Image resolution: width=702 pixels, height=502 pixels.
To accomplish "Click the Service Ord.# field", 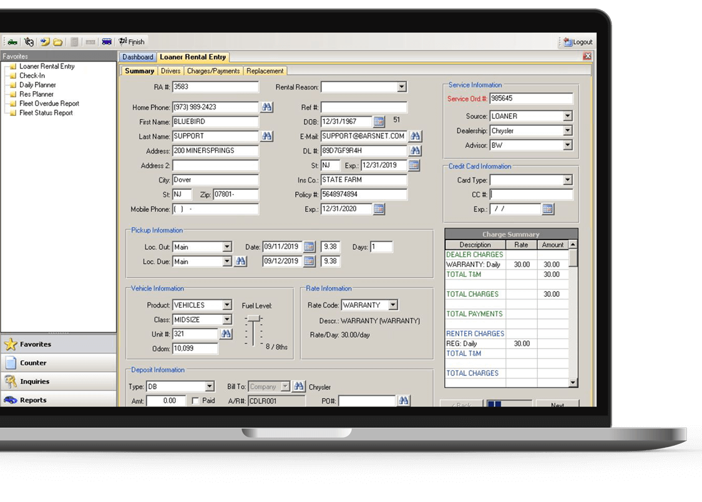I will [531, 99].
